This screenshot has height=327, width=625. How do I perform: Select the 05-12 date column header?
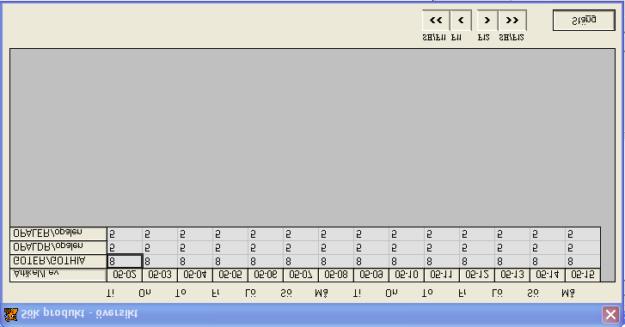[477, 275]
